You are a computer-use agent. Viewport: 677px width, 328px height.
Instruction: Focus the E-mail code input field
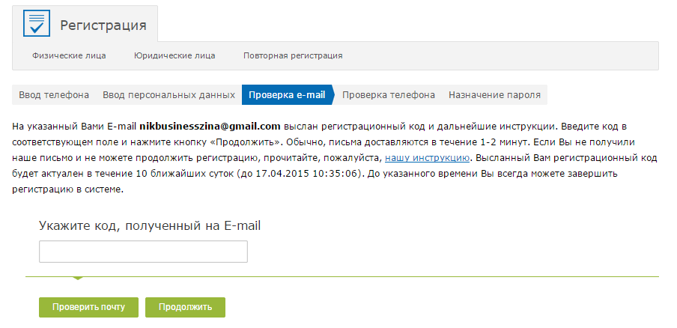143,252
